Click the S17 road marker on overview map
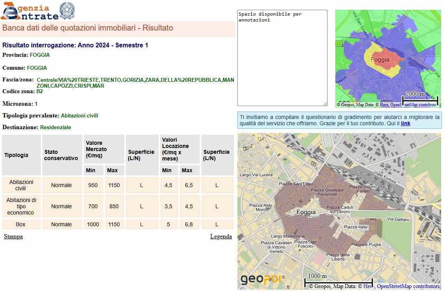This screenshot has width=445, height=292. click(x=338, y=43)
